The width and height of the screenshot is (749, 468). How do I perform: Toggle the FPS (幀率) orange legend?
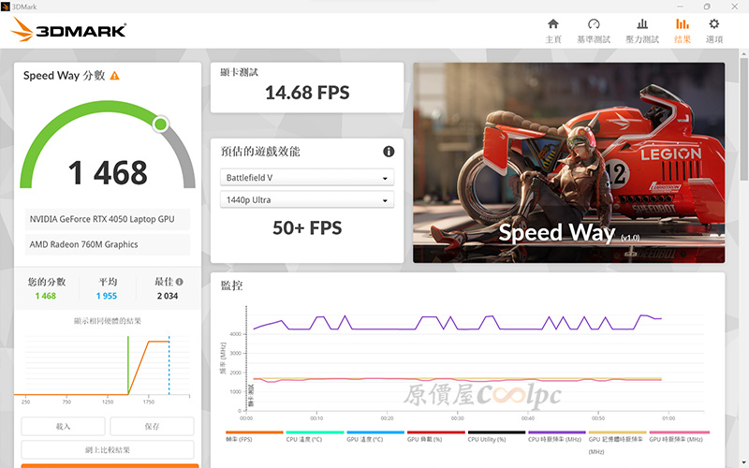[x=254, y=436]
